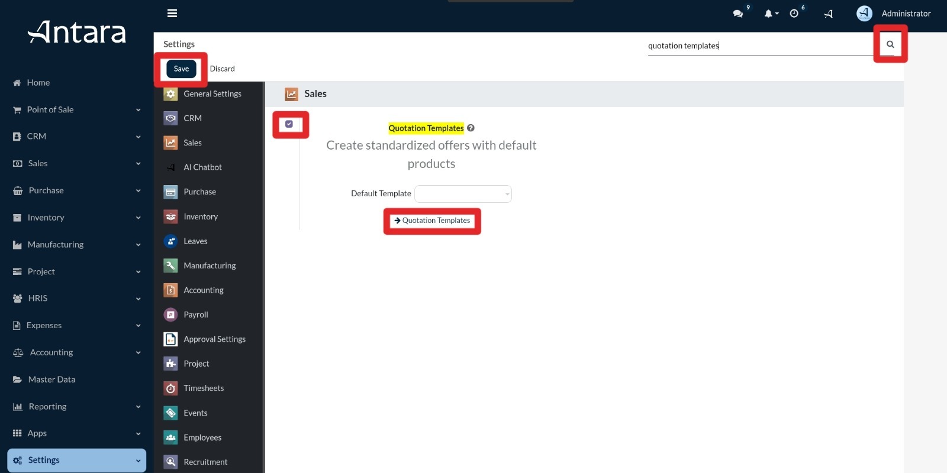Expand Reporting menu in left sidebar
Screen dimensions: 947x473
point(77,406)
